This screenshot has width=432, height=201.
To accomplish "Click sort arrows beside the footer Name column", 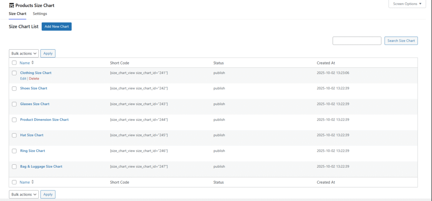I will point(32,182).
